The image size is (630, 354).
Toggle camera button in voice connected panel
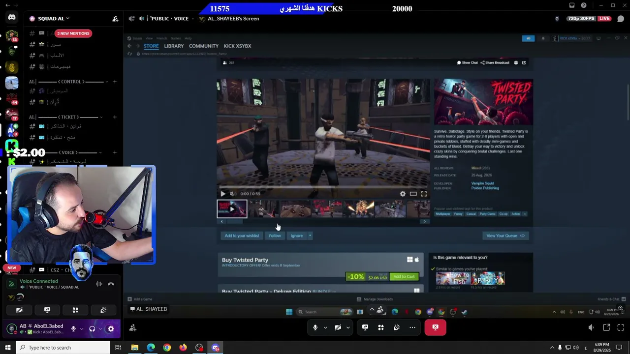click(19, 310)
